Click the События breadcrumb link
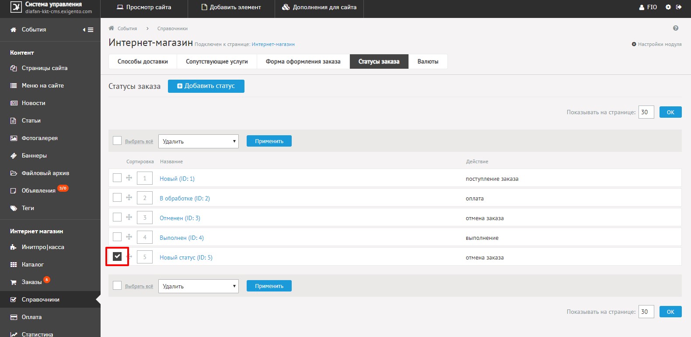Viewport: 691px width, 337px height. point(127,28)
